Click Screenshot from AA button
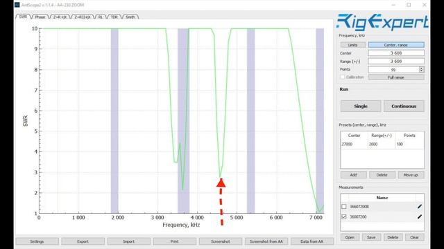This screenshot has width=444, height=249. coord(266,241)
